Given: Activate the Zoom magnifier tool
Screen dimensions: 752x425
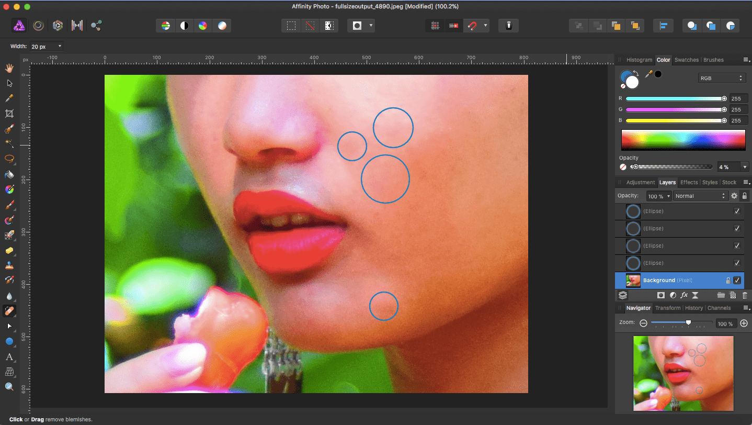Looking at the screenshot, I should click(9, 387).
